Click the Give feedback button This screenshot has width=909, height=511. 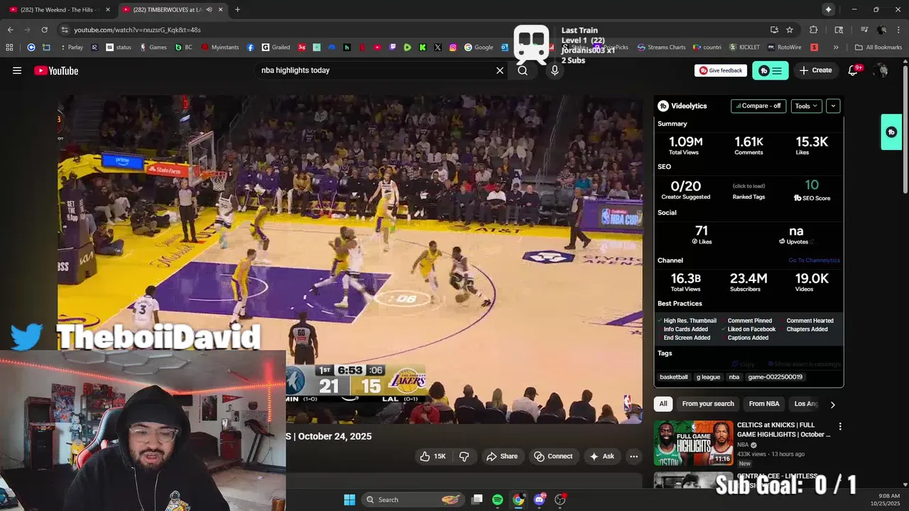point(721,70)
